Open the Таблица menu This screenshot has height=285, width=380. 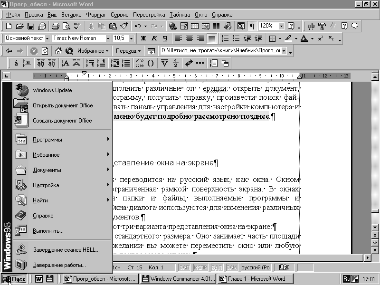click(180, 15)
